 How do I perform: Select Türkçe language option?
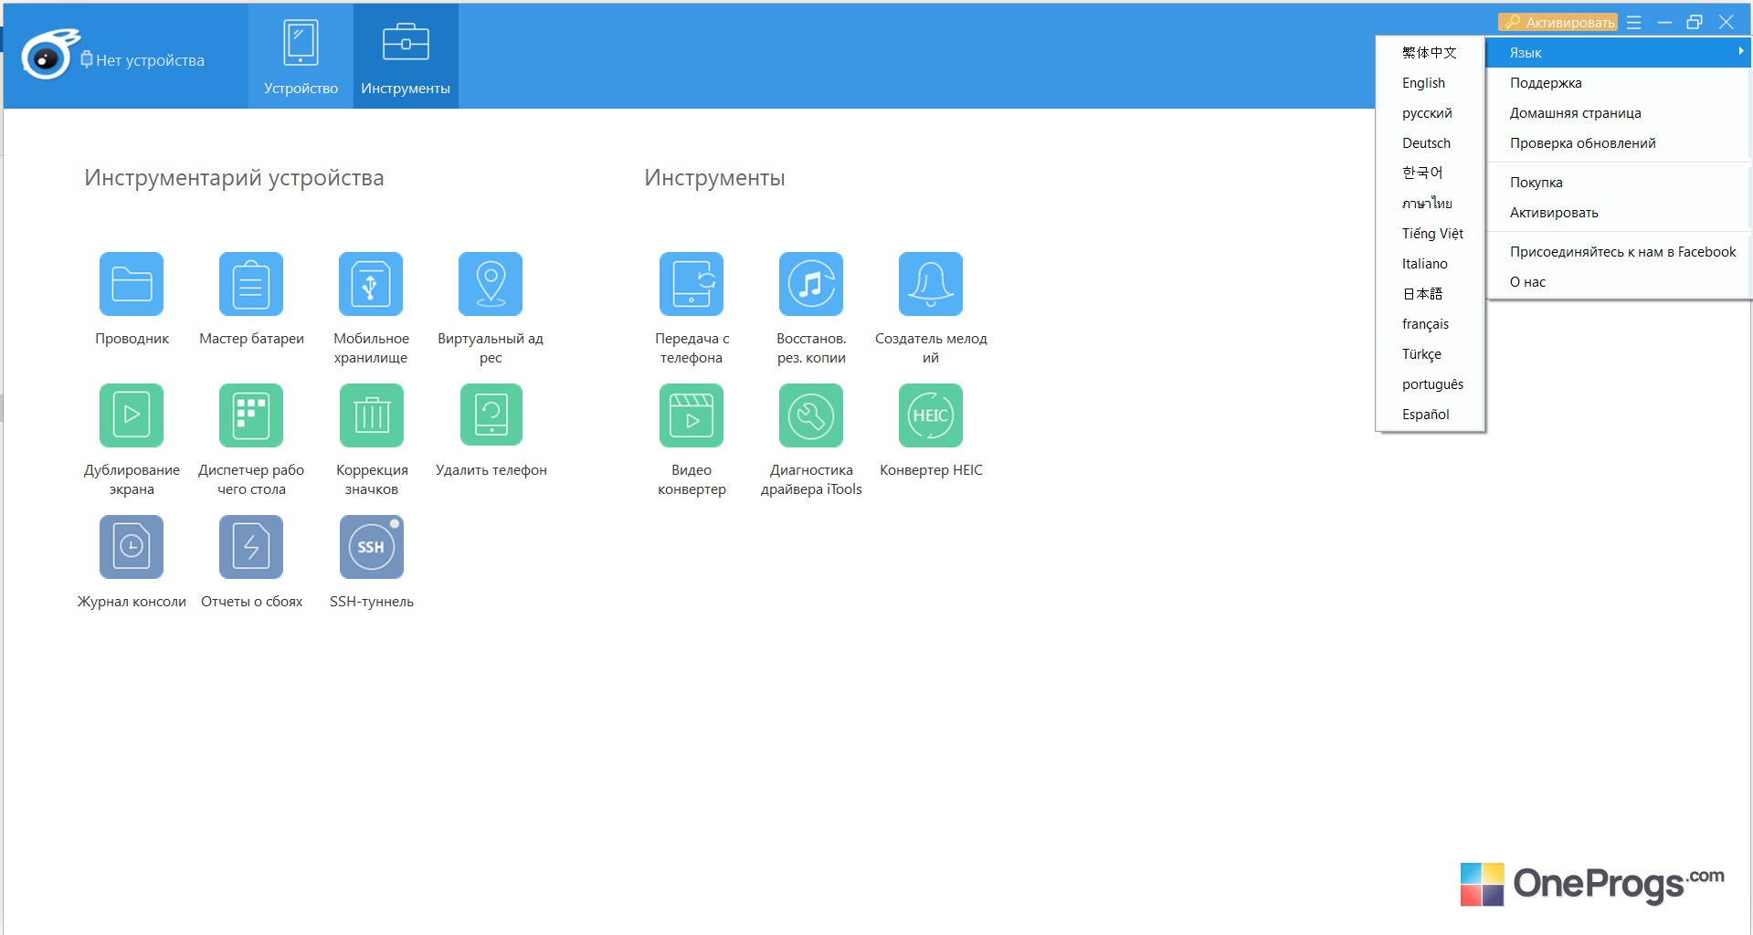point(1431,354)
